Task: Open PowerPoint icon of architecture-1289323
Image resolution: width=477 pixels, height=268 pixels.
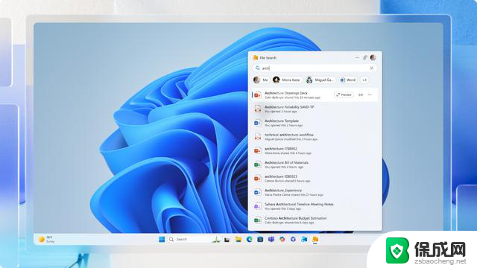Action: (x=258, y=179)
